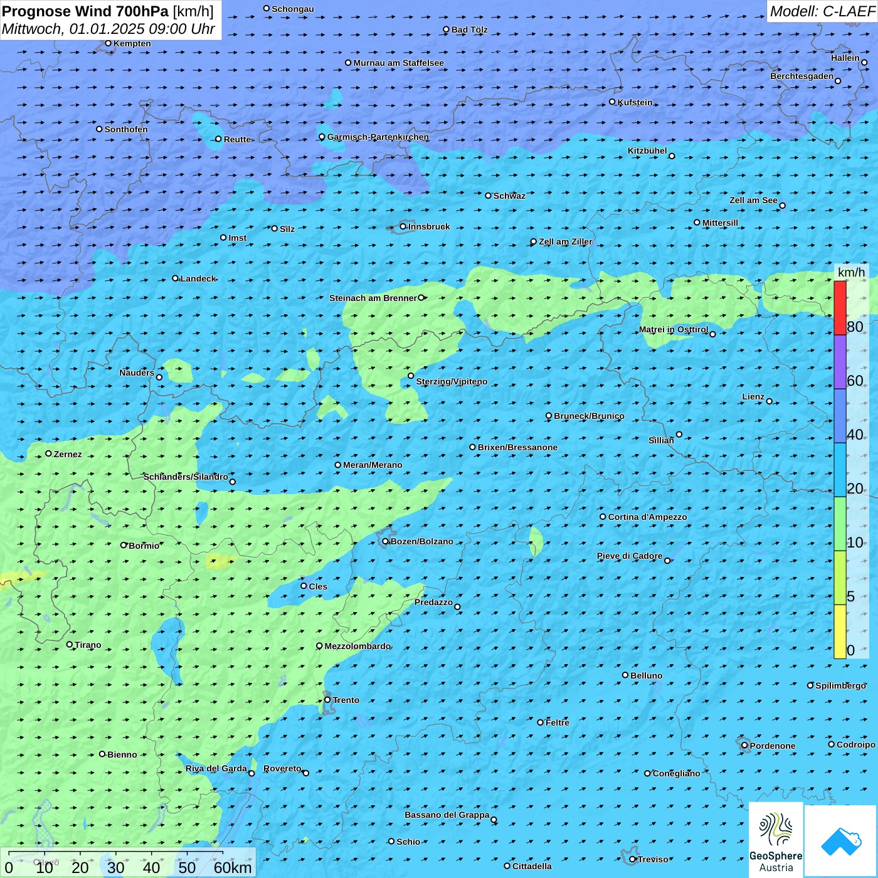Image resolution: width=878 pixels, height=878 pixels.
Task: Click the Tirano city marker
Action: pyautogui.click(x=70, y=644)
